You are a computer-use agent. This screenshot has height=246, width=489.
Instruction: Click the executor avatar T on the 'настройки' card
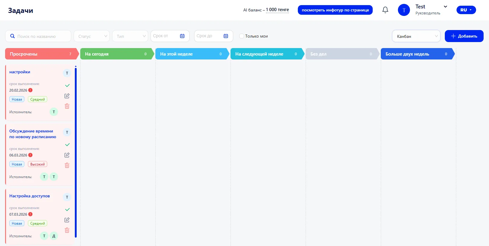click(54, 112)
